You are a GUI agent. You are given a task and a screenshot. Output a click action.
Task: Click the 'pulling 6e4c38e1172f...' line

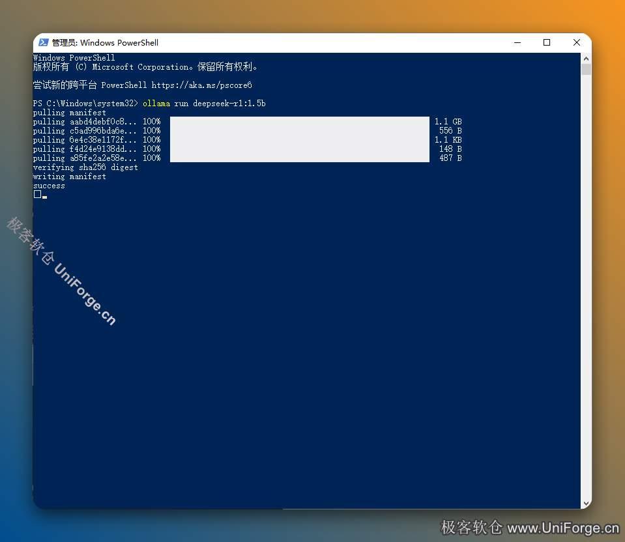coord(247,140)
